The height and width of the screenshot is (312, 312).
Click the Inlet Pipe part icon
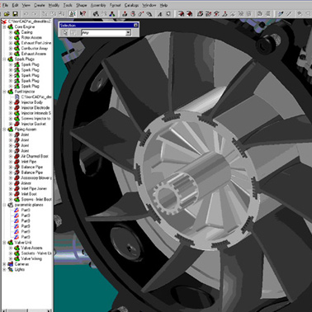[x=17, y=162]
